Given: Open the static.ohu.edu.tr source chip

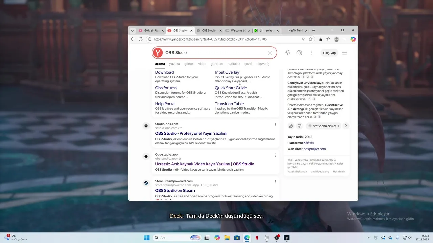Looking at the screenshot, I should click(x=323, y=126).
